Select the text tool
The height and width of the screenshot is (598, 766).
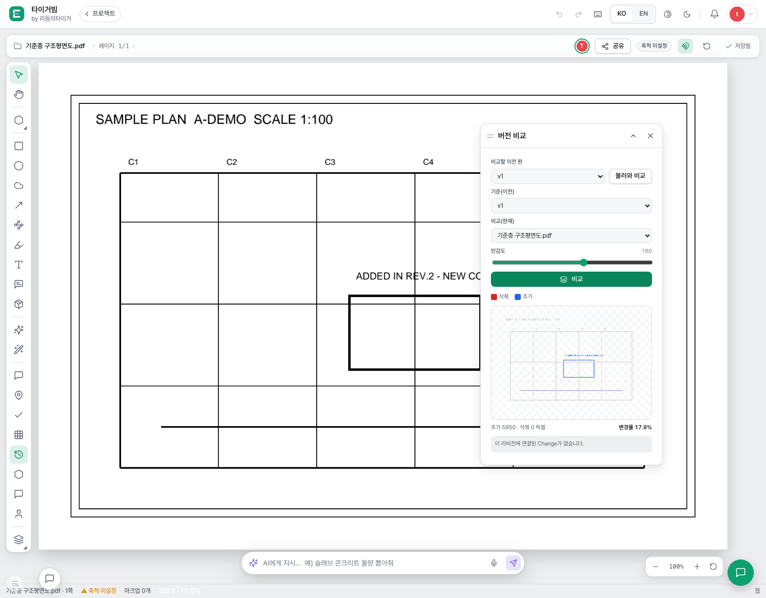point(19,265)
